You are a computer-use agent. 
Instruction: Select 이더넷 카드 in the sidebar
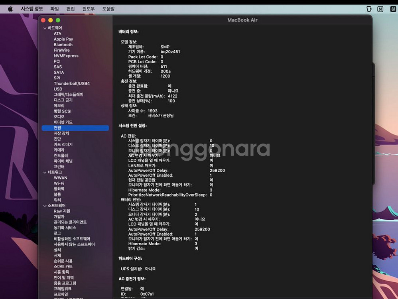(63, 122)
